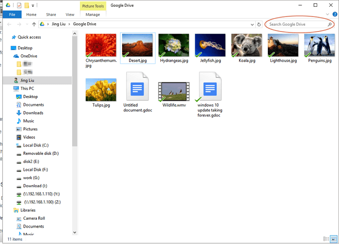The height and width of the screenshot is (244, 339).
Task: Open the recent locations dropdown arrow
Action: click(27, 24)
